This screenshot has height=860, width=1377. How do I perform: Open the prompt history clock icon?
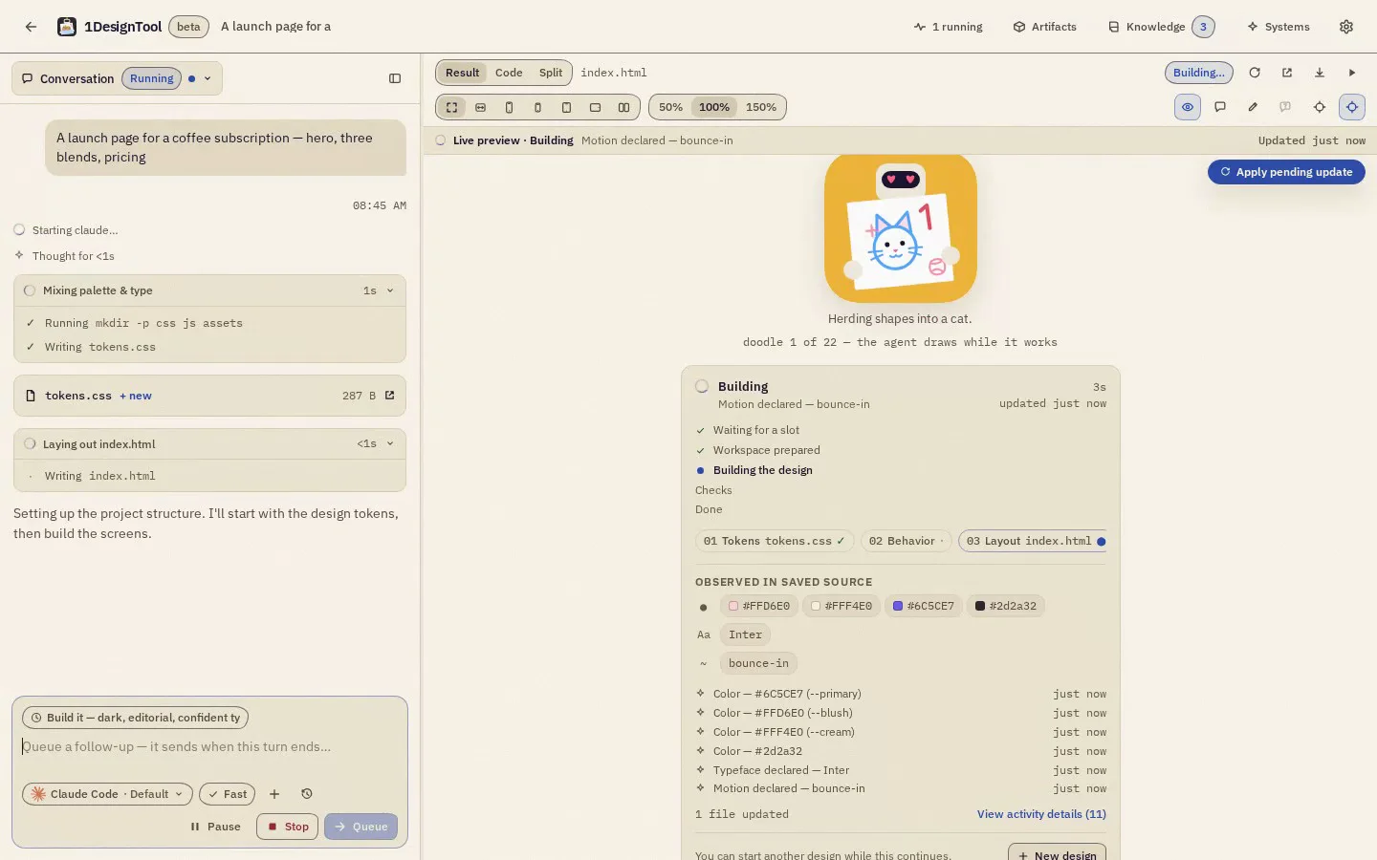[307, 794]
